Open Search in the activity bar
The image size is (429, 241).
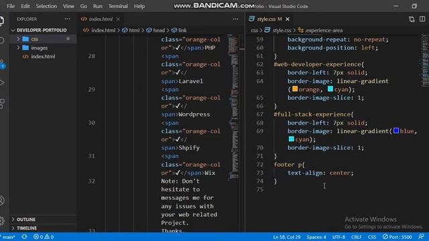(x=1, y=40)
